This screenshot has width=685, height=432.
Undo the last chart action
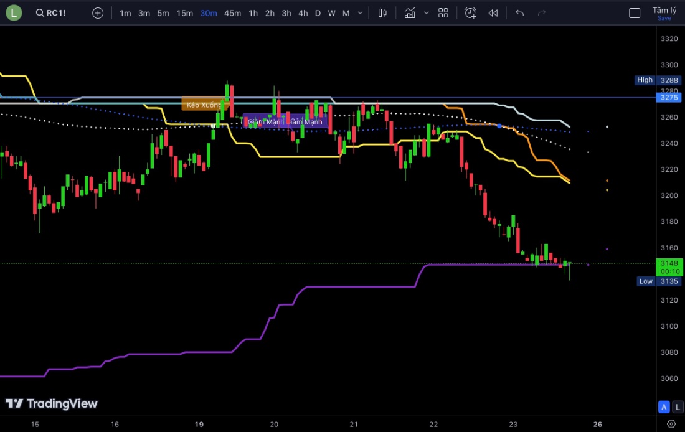tap(520, 13)
